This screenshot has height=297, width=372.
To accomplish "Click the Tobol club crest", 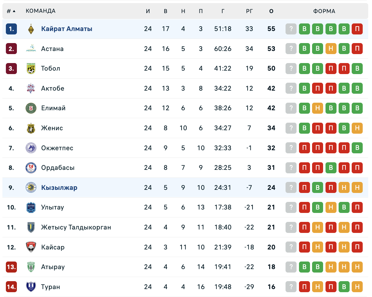I will [x=31, y=69].
